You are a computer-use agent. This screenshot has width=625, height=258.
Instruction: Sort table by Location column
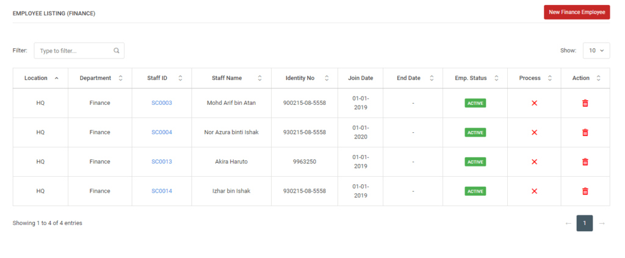point(40,78)
